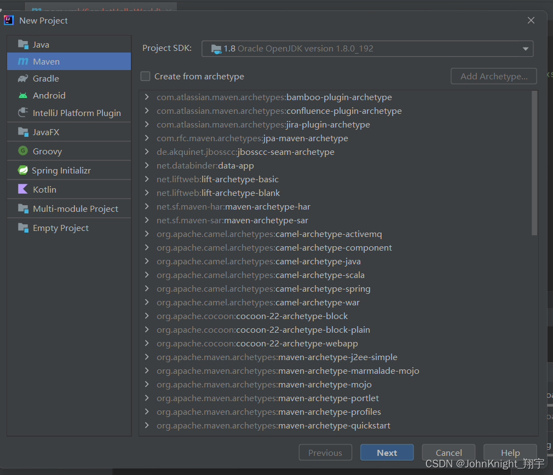Screen dimensions: 553x475
Task: Select cocoon-22-archetype-block row
Action: coord(335,316)
